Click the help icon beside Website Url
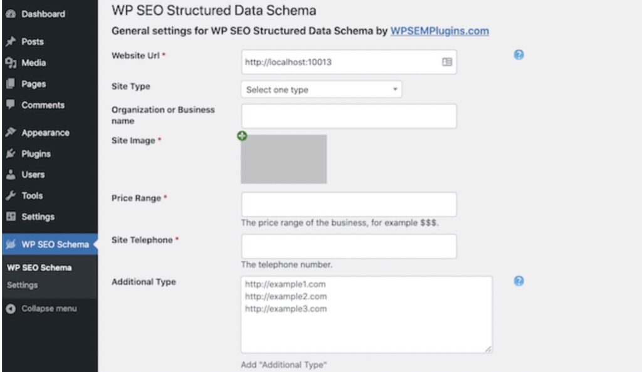The width and height of the screenshot is (642, 372). 518,54
